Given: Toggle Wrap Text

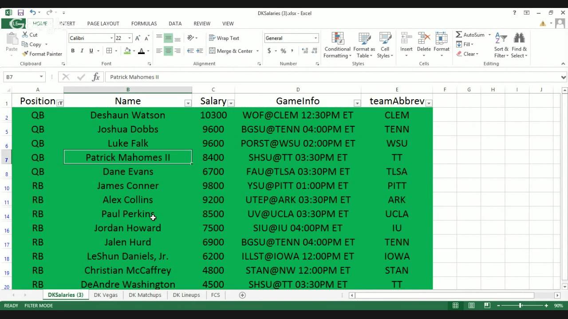Looking at the screenshot, I should coord(224,38).
